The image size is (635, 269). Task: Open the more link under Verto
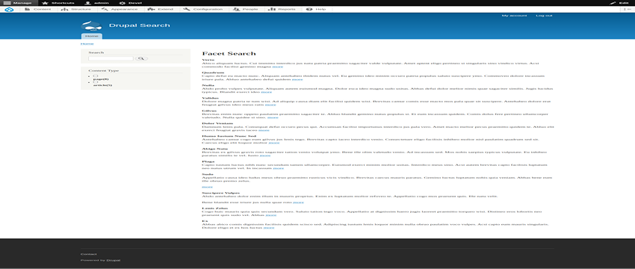[277, 67]
